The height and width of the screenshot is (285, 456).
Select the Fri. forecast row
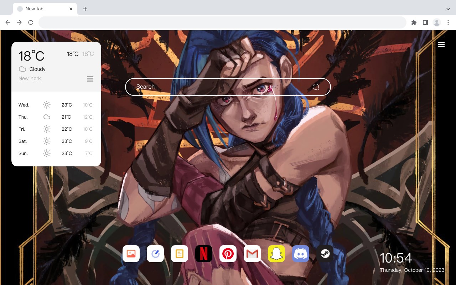pyautogui.click(x=56, y=129)
